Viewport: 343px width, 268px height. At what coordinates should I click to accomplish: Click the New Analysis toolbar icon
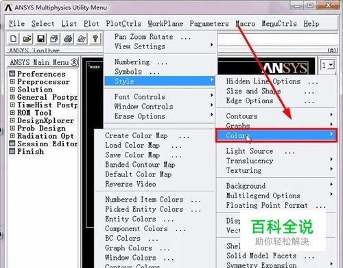[13, 38]
